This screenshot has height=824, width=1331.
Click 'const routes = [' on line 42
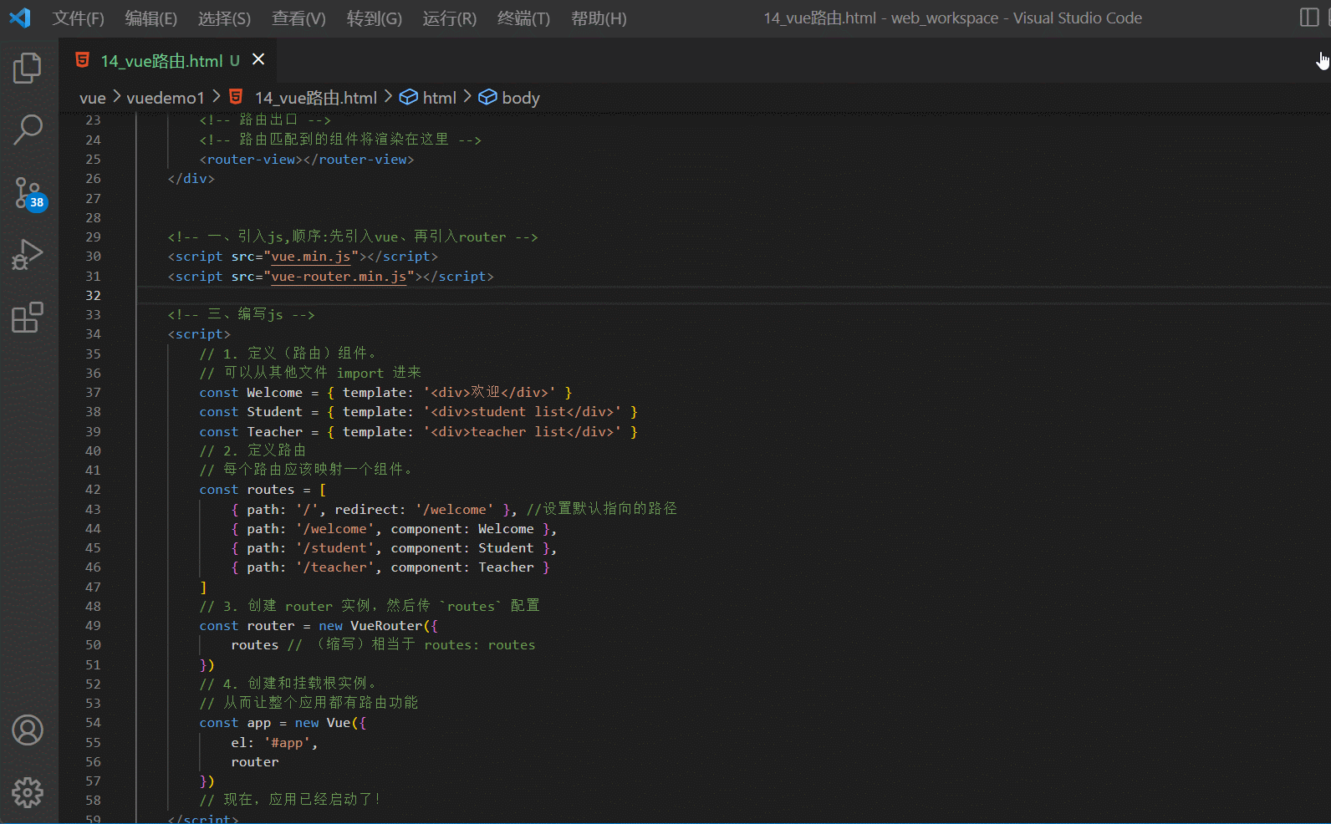[263, 490]
